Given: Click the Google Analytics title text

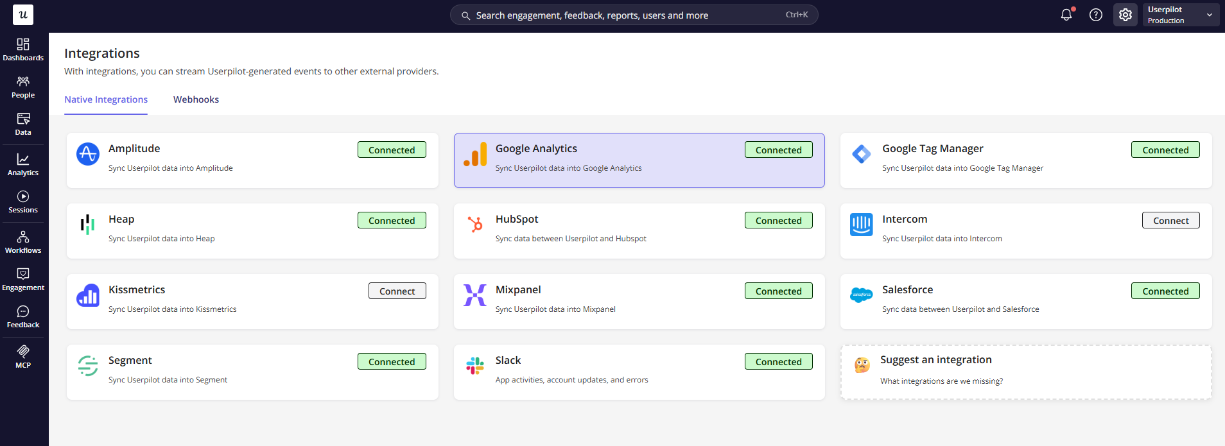Looking at the screenshot, I should (536, 148).
